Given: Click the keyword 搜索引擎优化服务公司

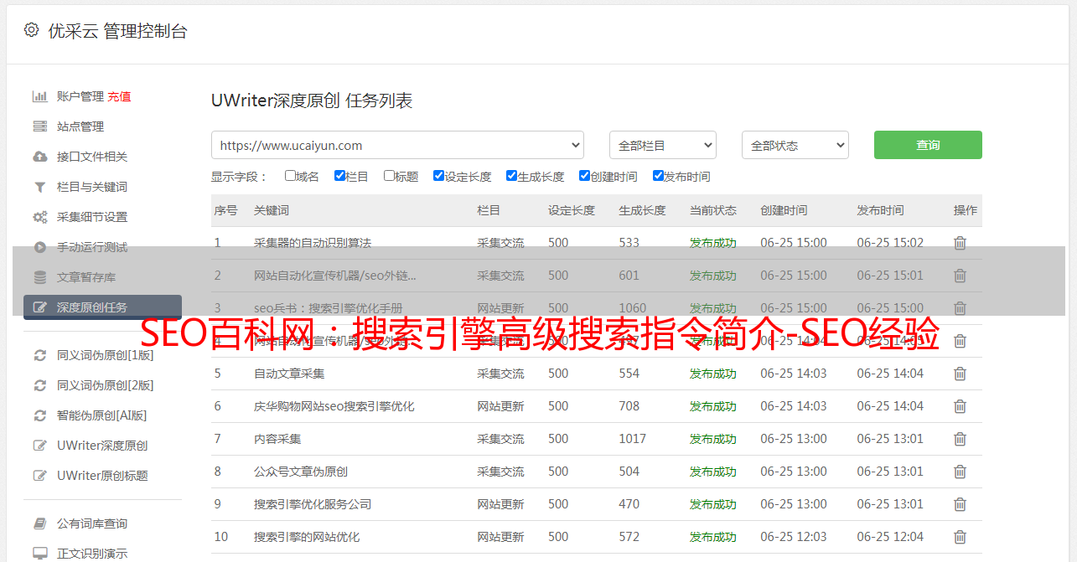Looking at the screenshot, I should pos(313,504).
